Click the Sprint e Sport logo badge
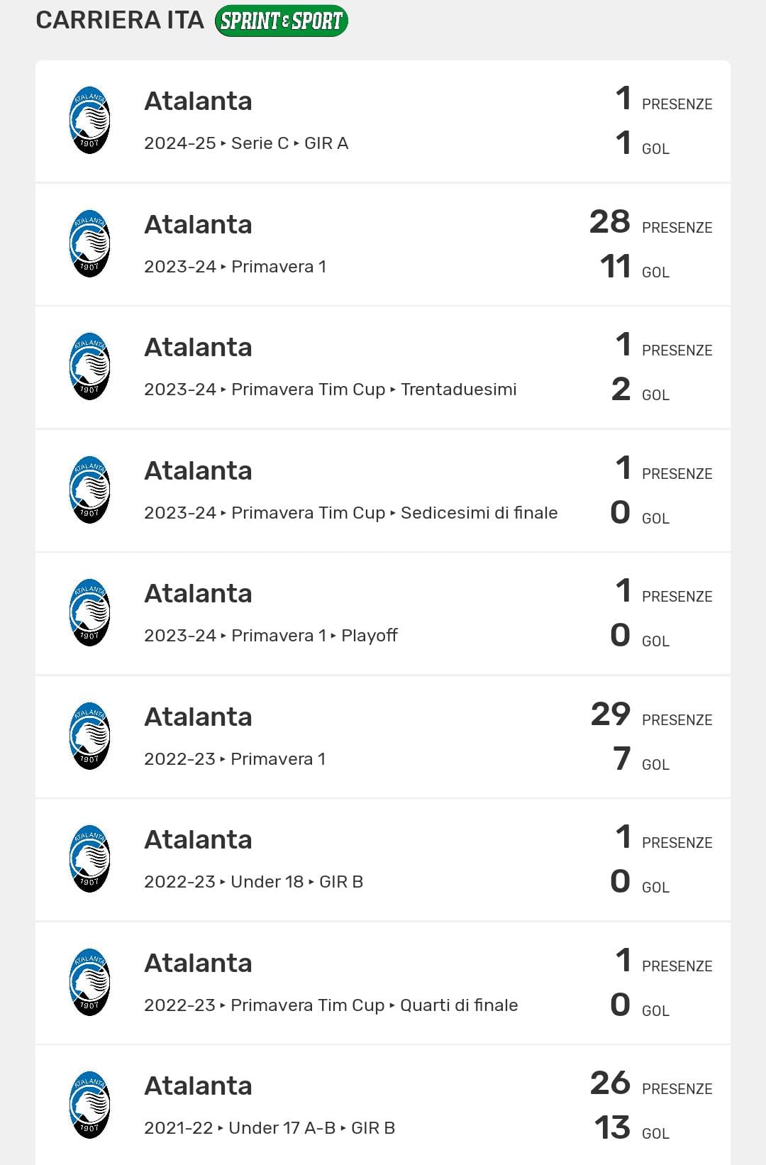766x1165 pixels. click(281, 21)
